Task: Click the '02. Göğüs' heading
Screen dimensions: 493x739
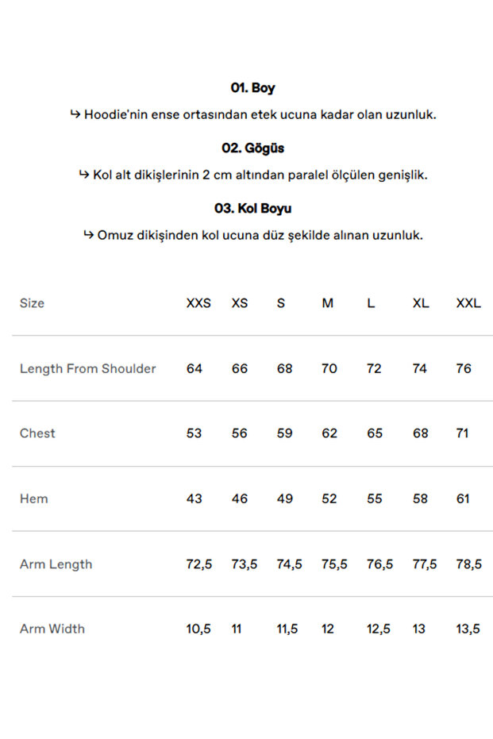Action: 252,148
